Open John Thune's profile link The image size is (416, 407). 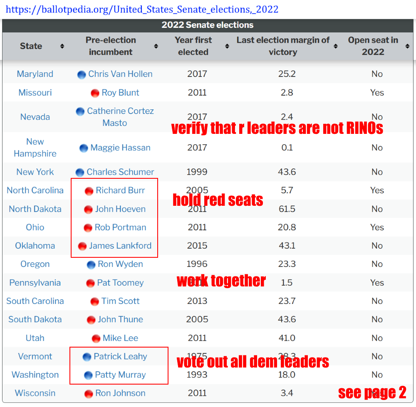click(120, 319)
